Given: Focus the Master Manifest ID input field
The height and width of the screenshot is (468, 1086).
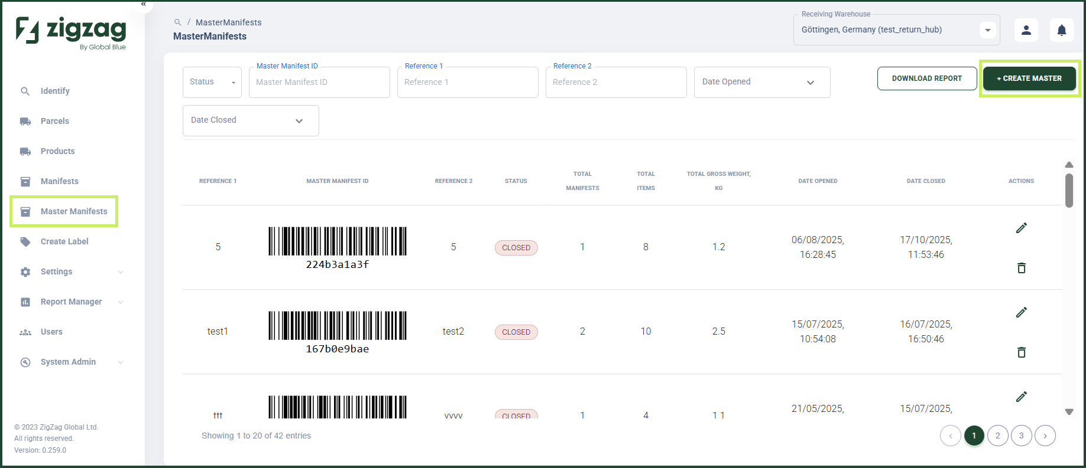Looking at the screenshot, I should pos(319,82).
